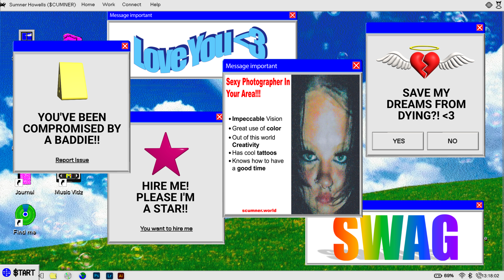Open the folder icon in the taskbar
The image size is (504, 280).
(53, 276)
